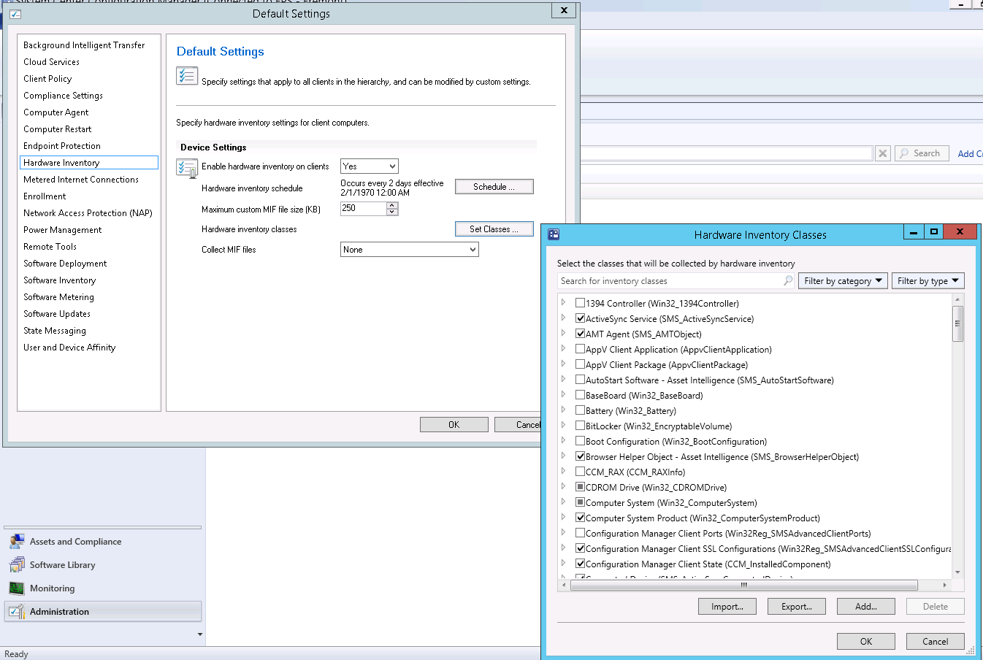This screenshot has height=660, width=983.
Task: Select Cloud Services settings category
Action: click(51, 62)
